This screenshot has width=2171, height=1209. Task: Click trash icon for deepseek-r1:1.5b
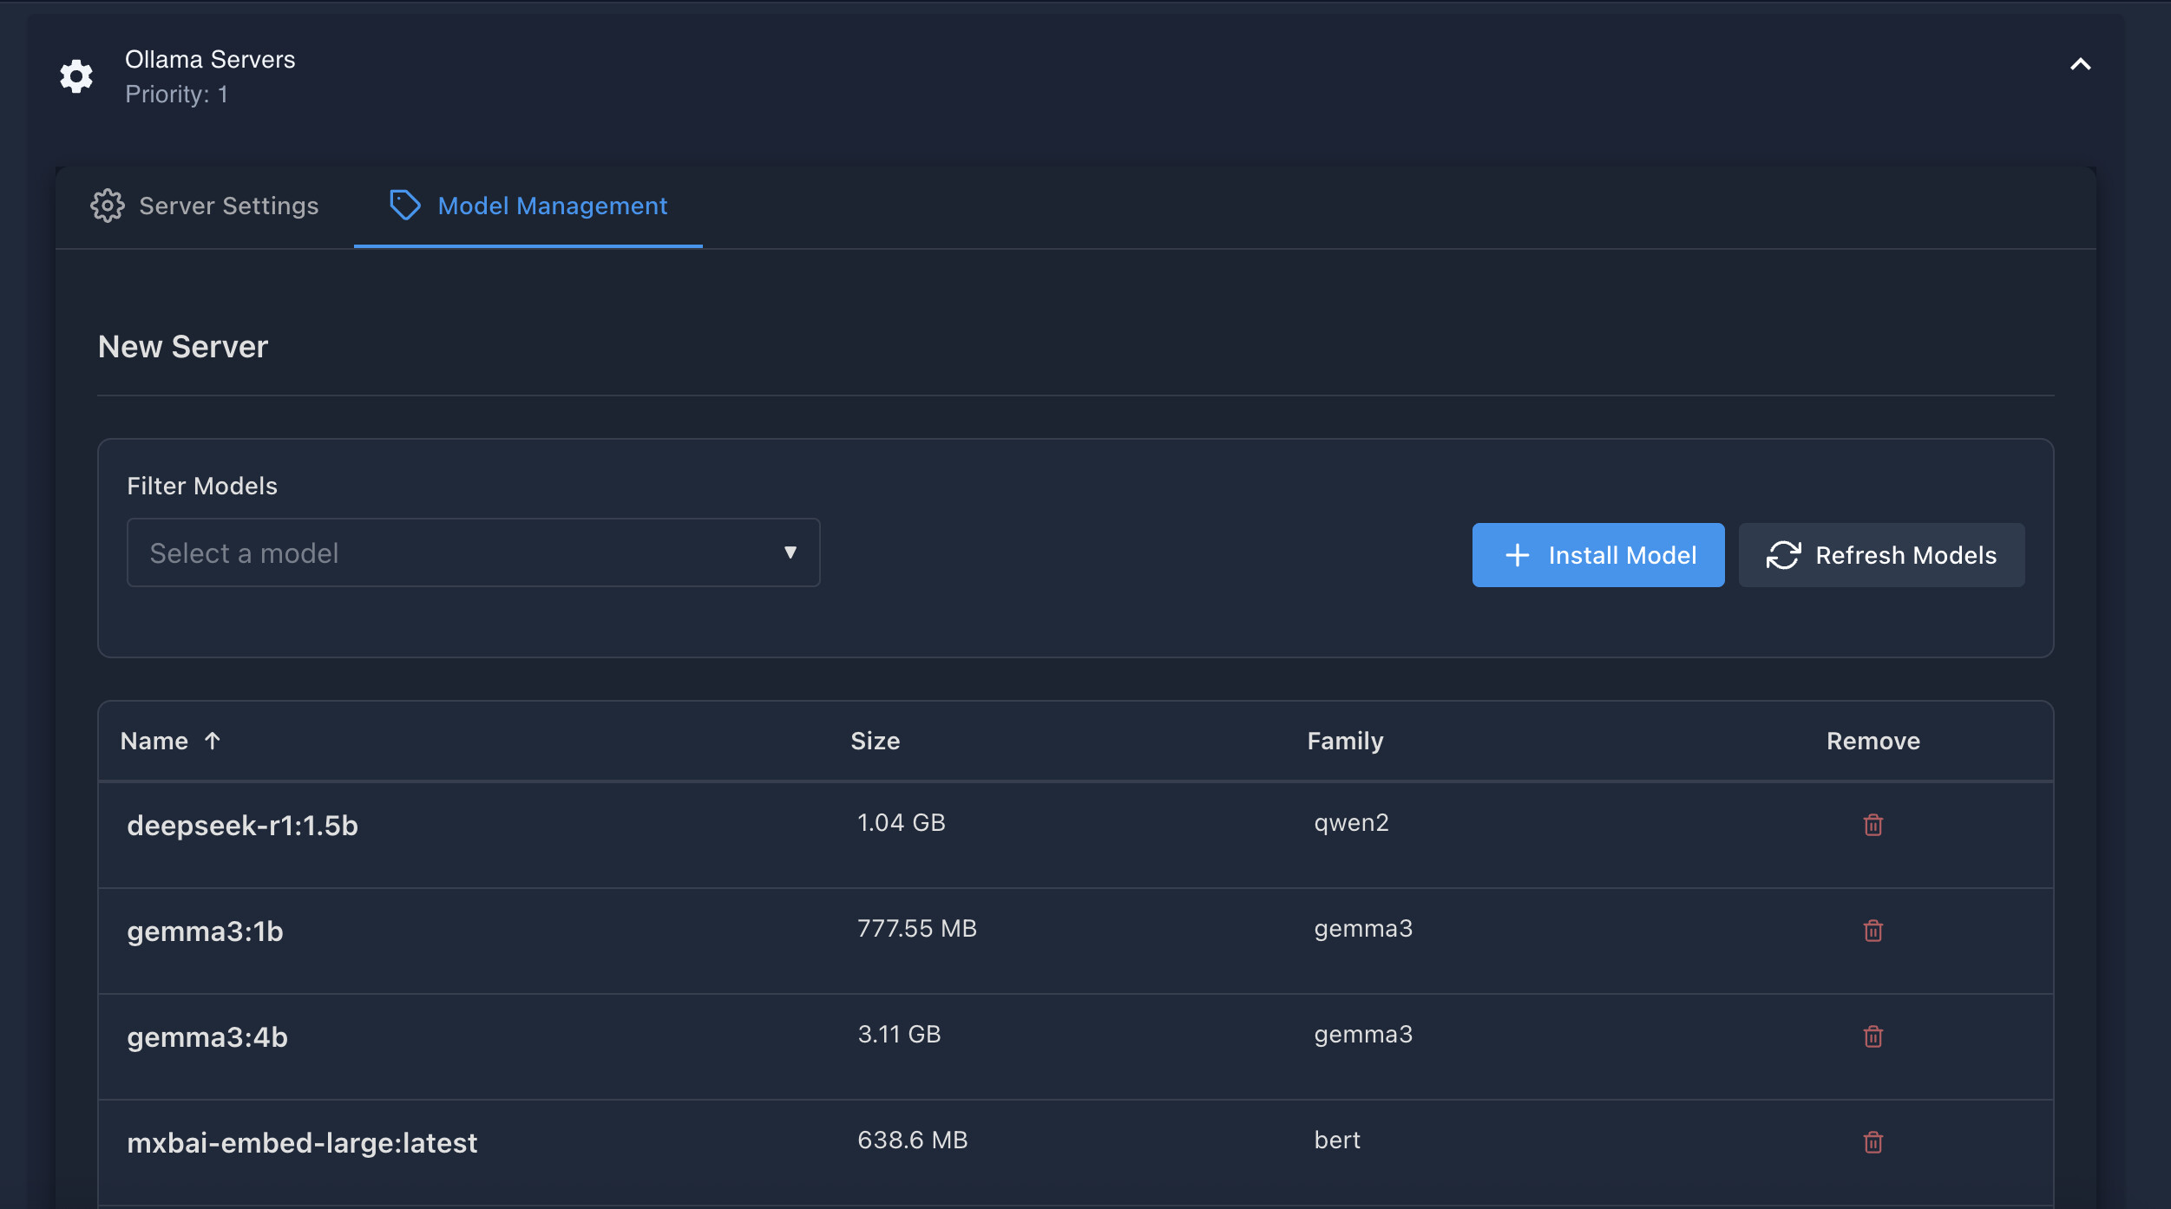pos(1873,825)
